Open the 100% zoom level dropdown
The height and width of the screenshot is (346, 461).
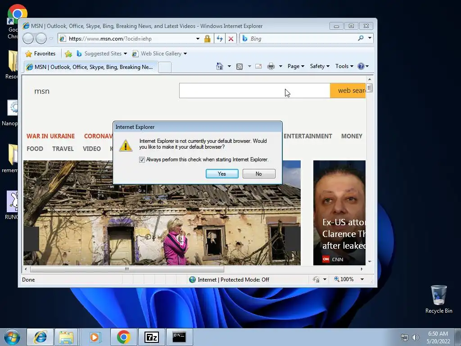[x=362, y=279]
